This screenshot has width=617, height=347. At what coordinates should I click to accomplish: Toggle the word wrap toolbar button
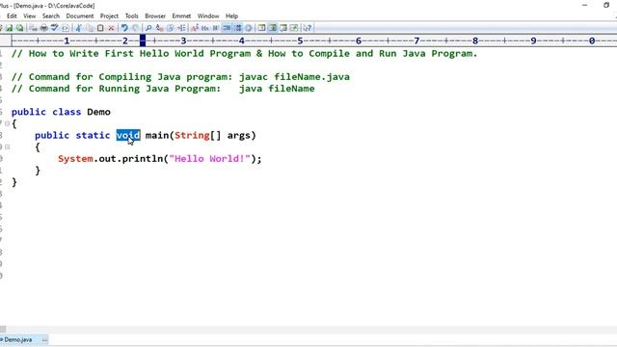point(227,28)
